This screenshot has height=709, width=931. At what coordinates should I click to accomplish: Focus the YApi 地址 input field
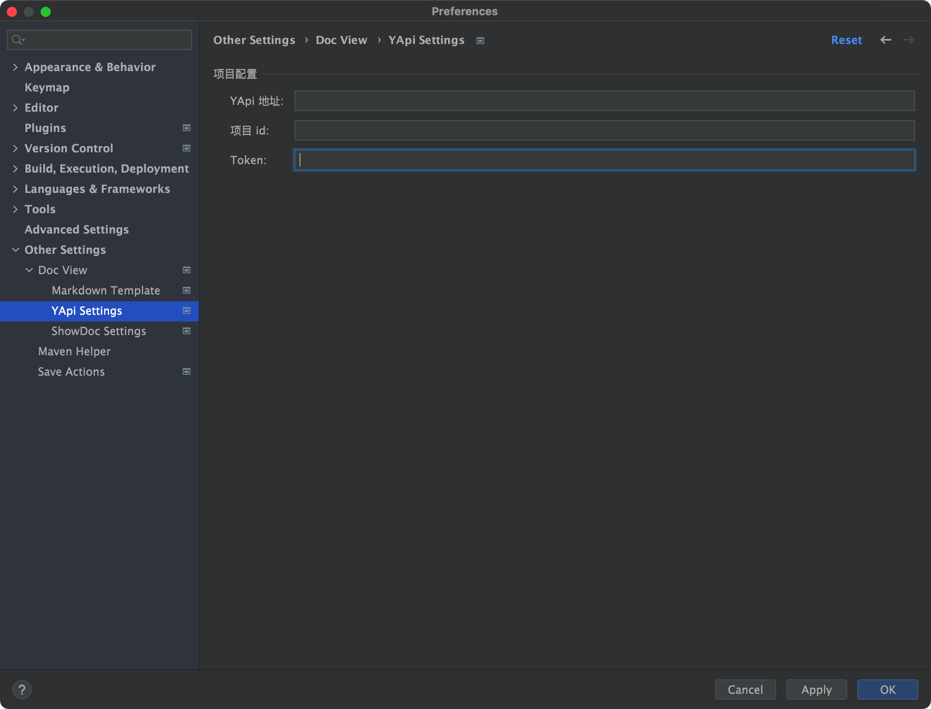pos(604,101)
